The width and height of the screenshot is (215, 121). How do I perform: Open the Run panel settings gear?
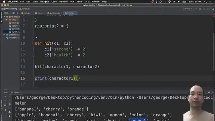click(209, 92)
